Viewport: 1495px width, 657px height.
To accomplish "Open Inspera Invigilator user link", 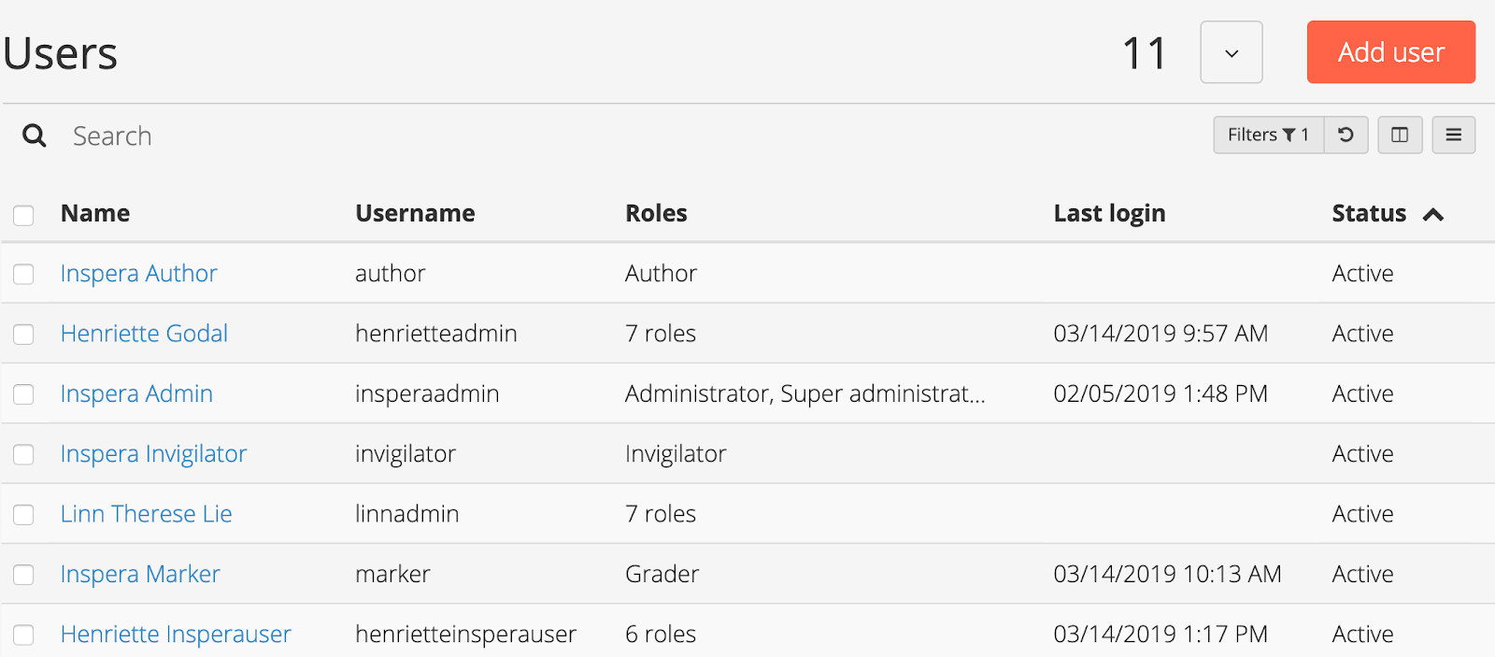I will pyautogui.click(x=153, y=454).
